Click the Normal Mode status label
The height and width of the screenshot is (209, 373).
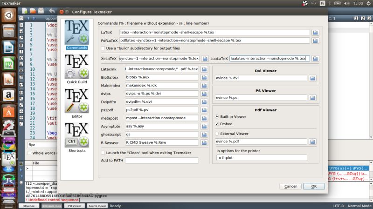coord(359,206)
